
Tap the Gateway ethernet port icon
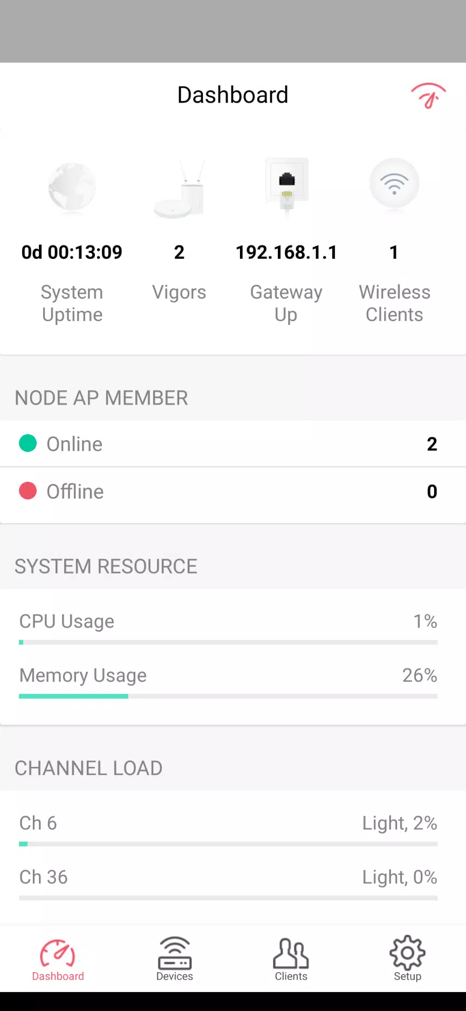(287, 185)
